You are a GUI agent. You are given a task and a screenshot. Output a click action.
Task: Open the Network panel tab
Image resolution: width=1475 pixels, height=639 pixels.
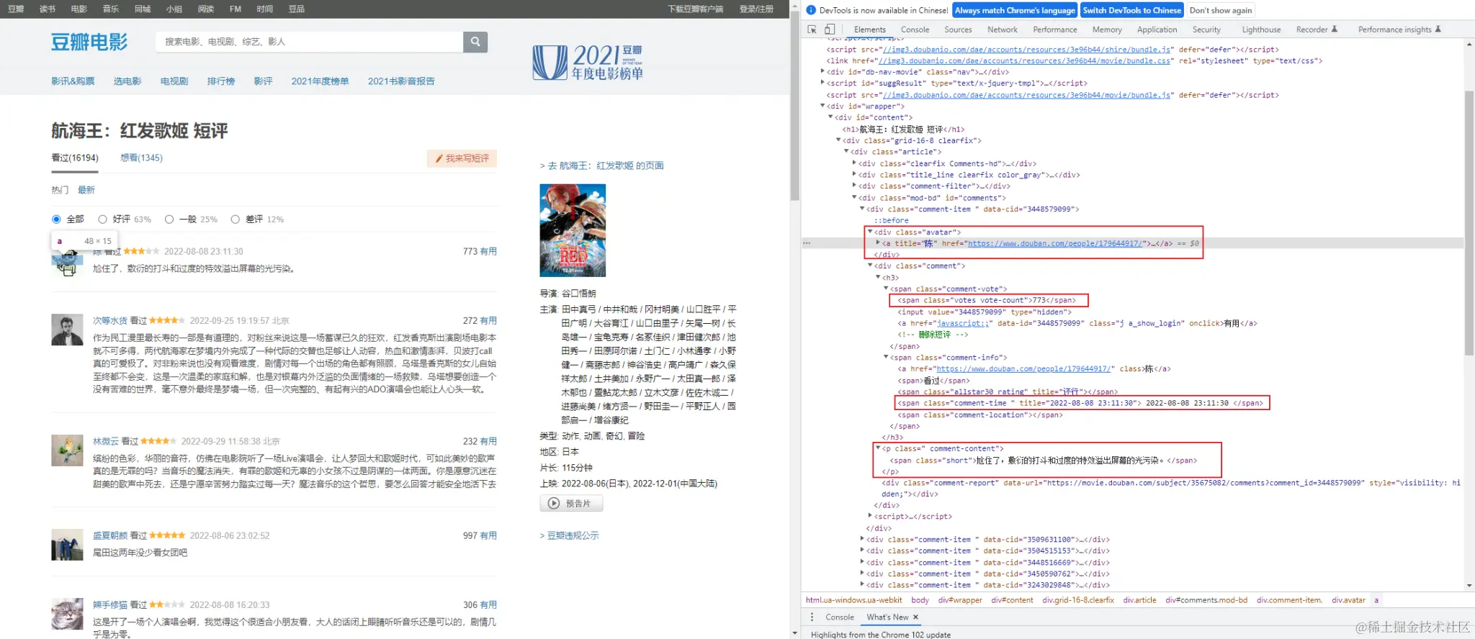click(1003, 30)
